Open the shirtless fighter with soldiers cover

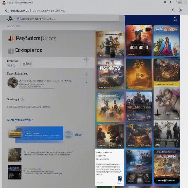tap(167, 134)
